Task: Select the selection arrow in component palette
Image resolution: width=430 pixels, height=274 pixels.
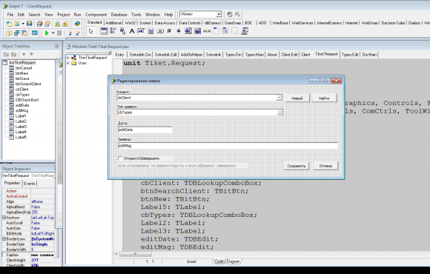Action: pos(91,31)
